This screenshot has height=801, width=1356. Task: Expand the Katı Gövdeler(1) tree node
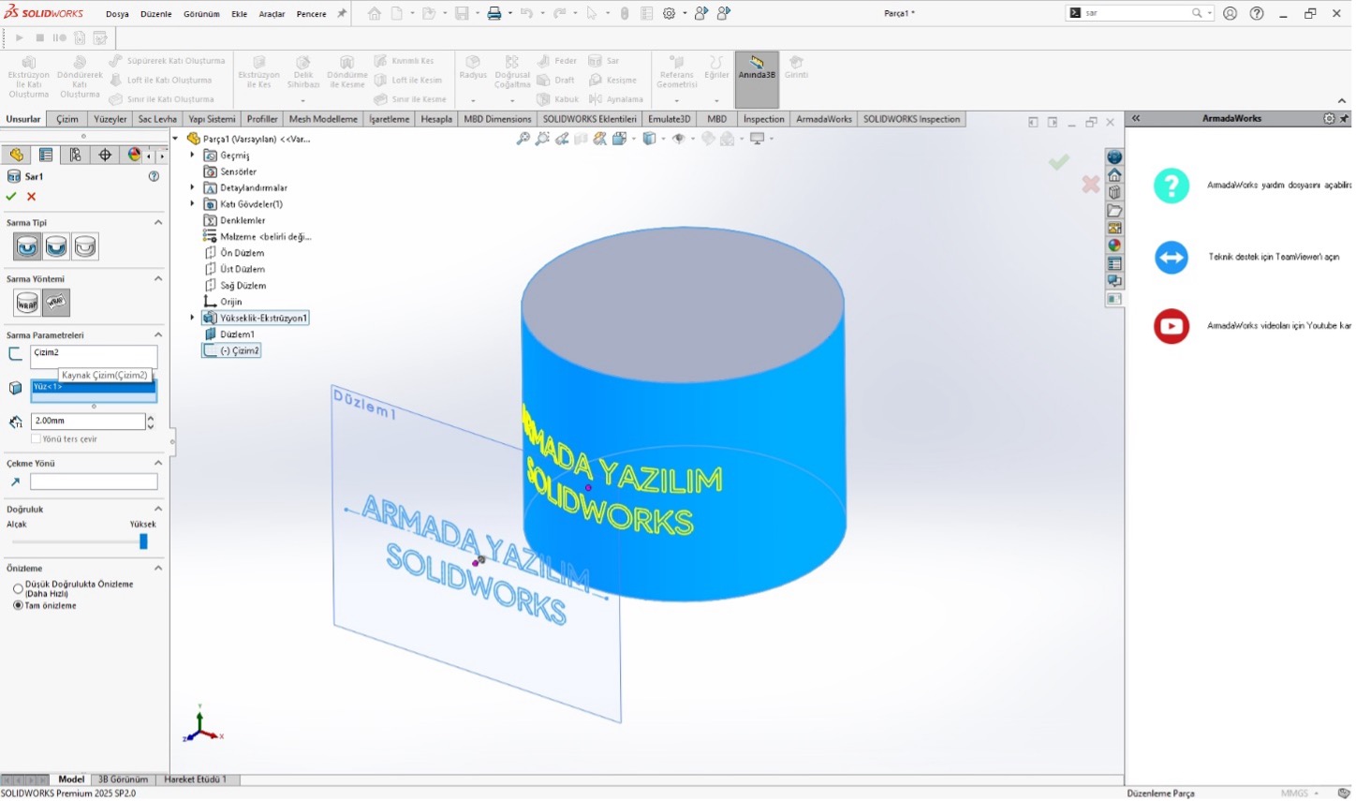click(x=193, y=204)
